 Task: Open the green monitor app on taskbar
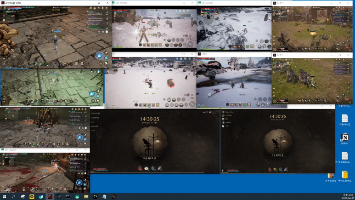click(x=77, y=197)
